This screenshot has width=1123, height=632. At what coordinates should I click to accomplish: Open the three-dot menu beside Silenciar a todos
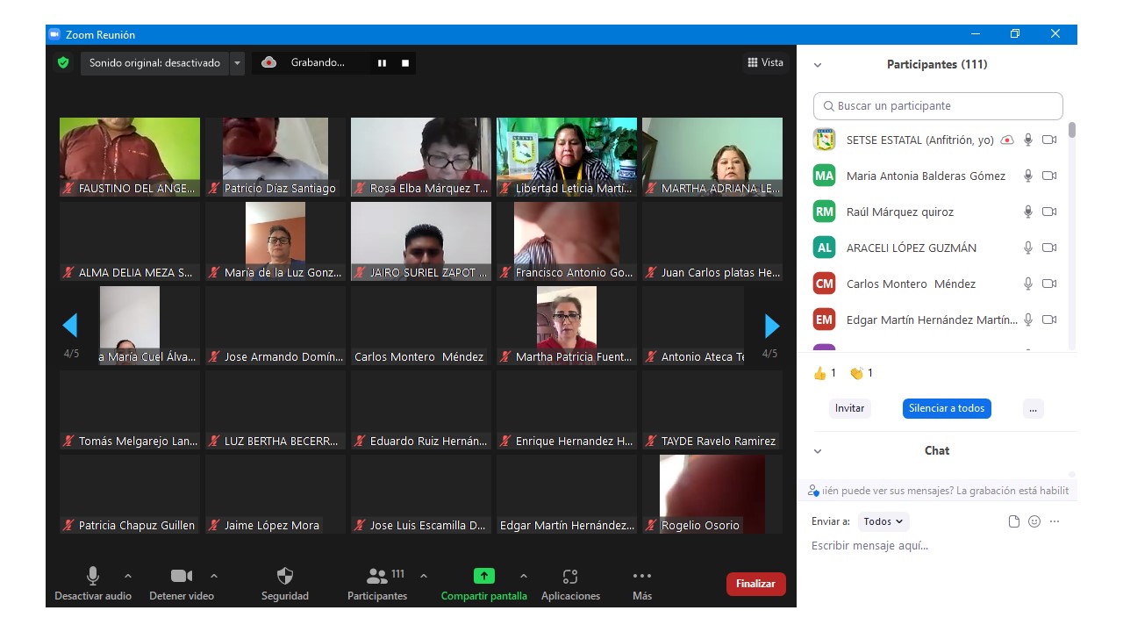coord(1033,408)
